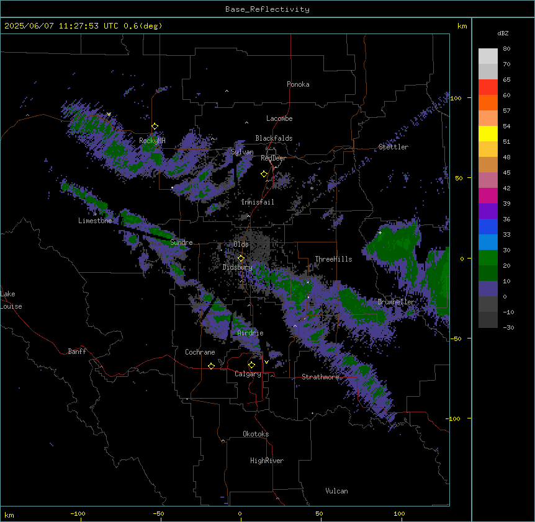535x522 pixels.
Task: Click the 0 tick on the bottom axis
Action: pos(240,513)
